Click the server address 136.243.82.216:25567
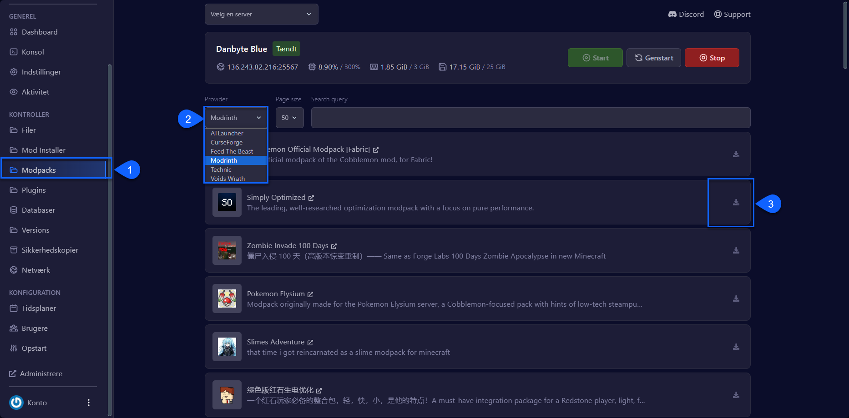849x418 pixels. click(x=263, y=67)
